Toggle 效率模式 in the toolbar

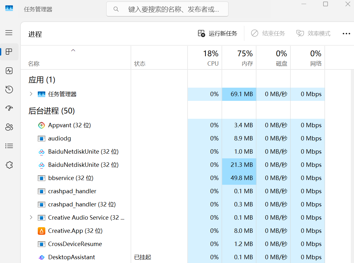313,33
